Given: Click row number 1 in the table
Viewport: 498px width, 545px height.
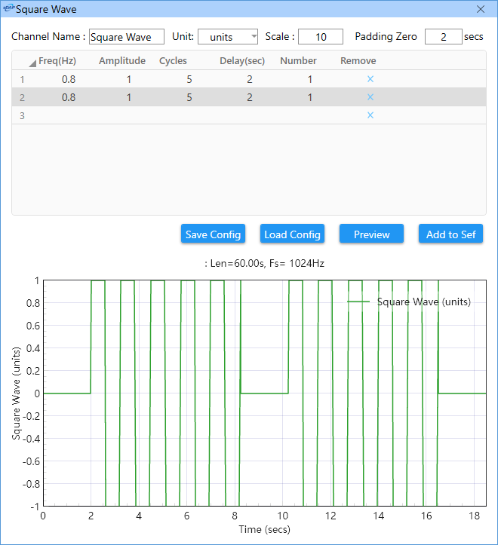Looking at the screenshot, I should 23,80.
